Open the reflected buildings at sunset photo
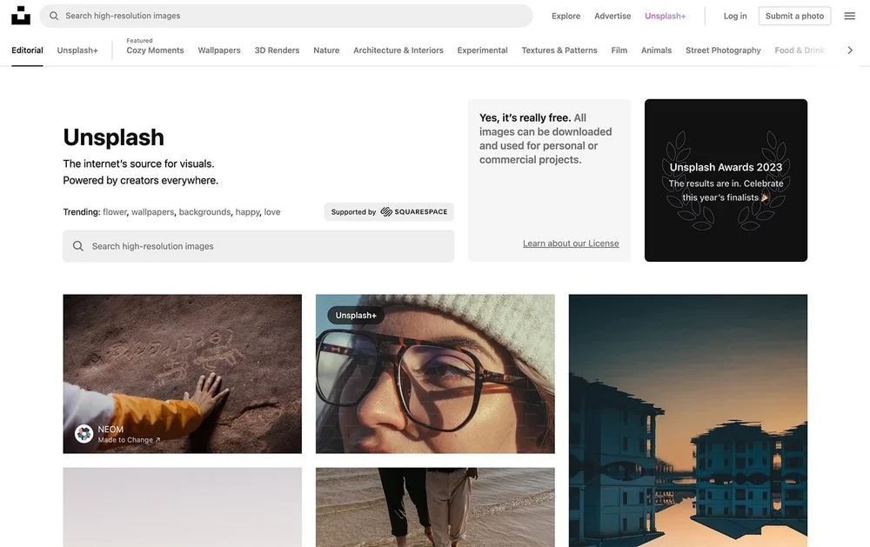Screen dimensions: 870x547 [x=688, y=421]
